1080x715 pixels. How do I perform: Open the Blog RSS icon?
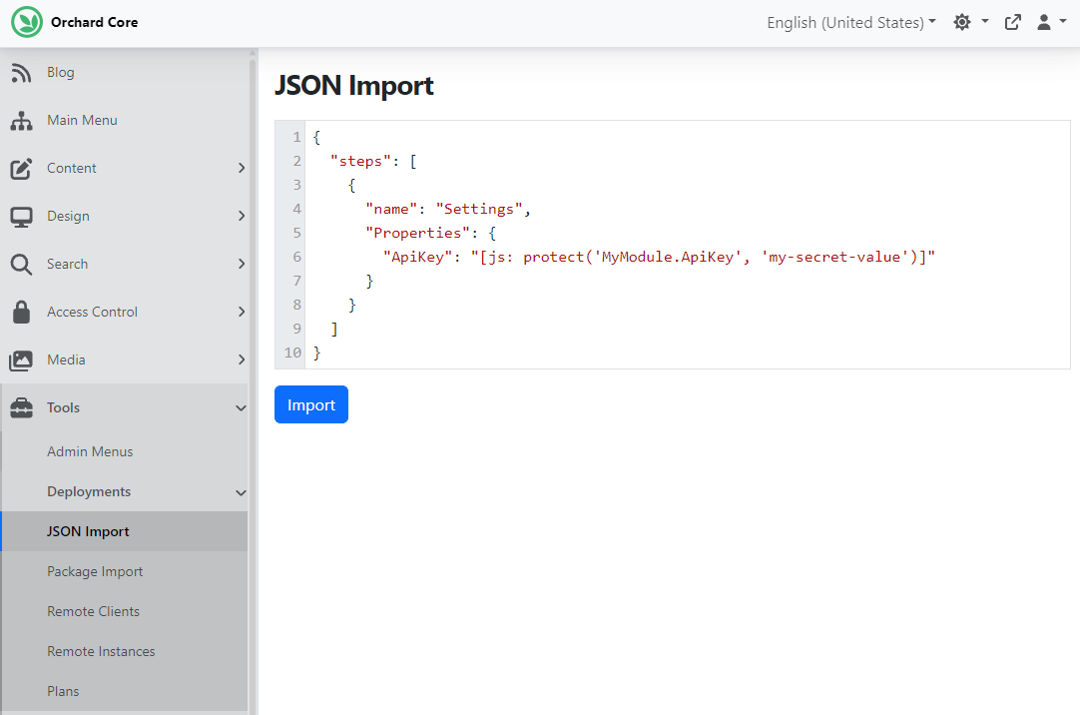[21, 72]
